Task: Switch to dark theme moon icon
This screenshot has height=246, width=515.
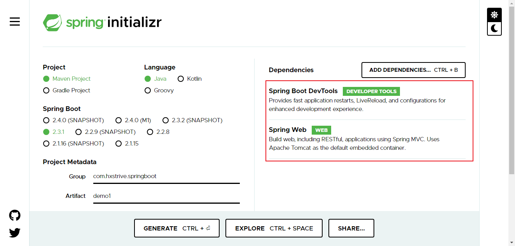Action: [494, 28]
